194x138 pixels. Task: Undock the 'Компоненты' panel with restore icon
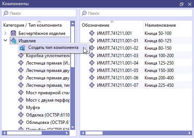pos(181,4)
